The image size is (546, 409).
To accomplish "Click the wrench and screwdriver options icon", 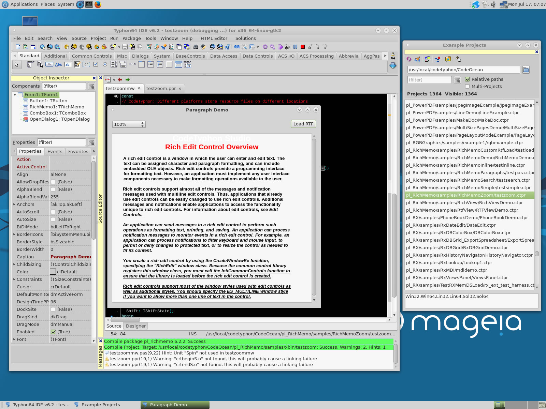I will click(x=244, y=47).
